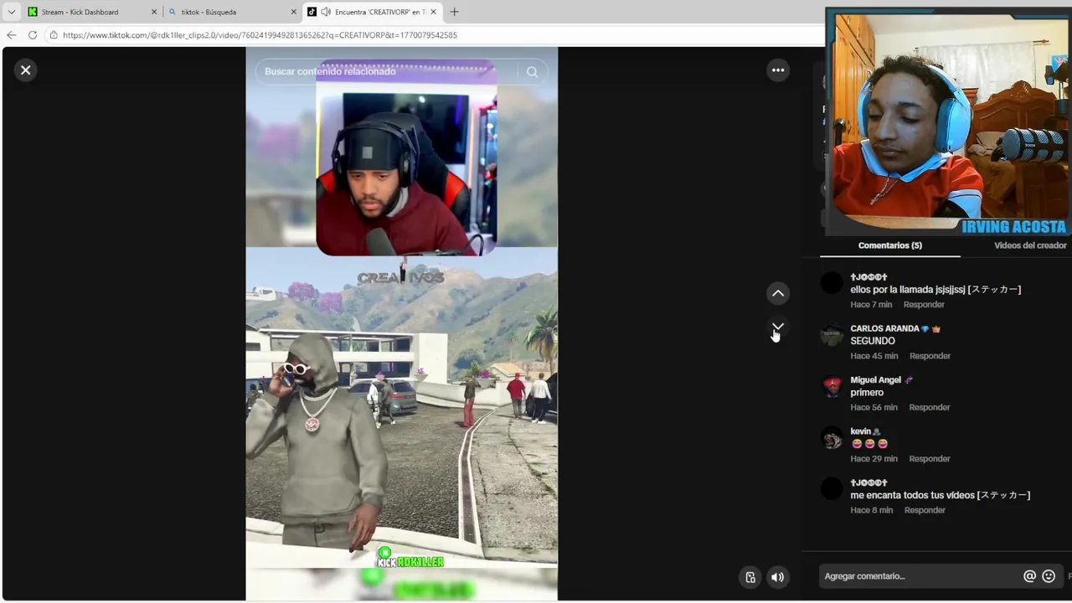Viewport: 1072px width, 603px height.
Task: Open the emoji picker in comment box
Action: pos(1049,576)
